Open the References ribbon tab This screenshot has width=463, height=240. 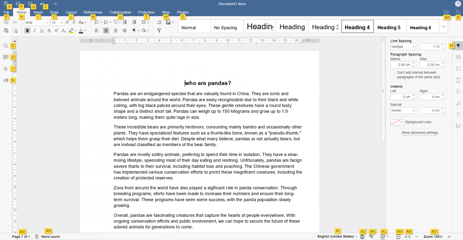coord(93,12)
